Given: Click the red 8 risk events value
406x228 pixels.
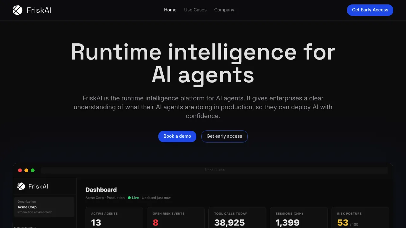Looking at the screenshot, I should [x=155, y=223].
